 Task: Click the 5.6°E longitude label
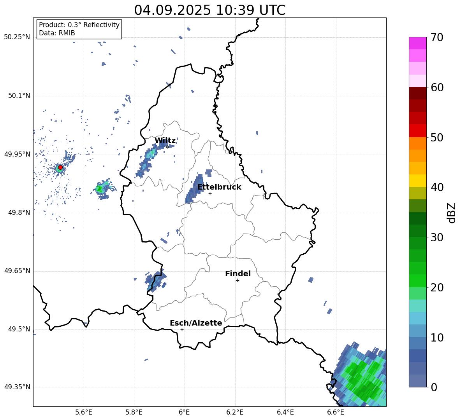click(x=84, y=412)
